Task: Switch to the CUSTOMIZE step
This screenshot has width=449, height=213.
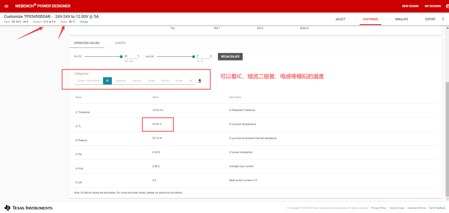Action: tap(370, 19)
